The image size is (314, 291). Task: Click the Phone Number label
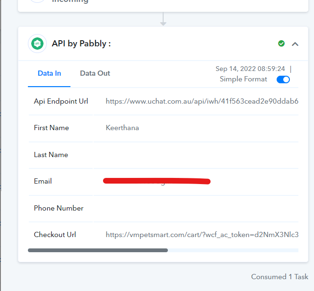coord(59,208)
